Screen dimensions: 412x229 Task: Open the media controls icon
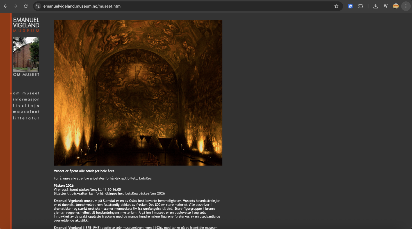[386, 6]
